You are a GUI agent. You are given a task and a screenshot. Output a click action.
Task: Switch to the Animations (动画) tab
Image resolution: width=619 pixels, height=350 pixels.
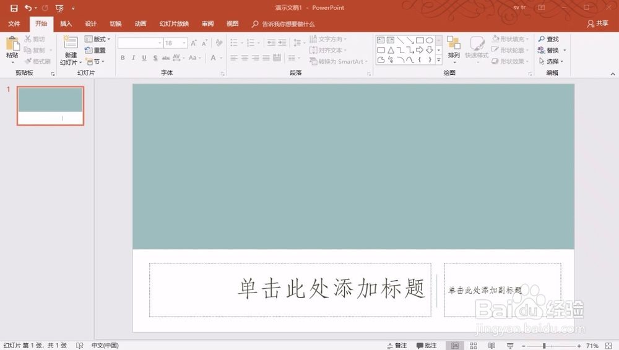(x=141, y=24)
